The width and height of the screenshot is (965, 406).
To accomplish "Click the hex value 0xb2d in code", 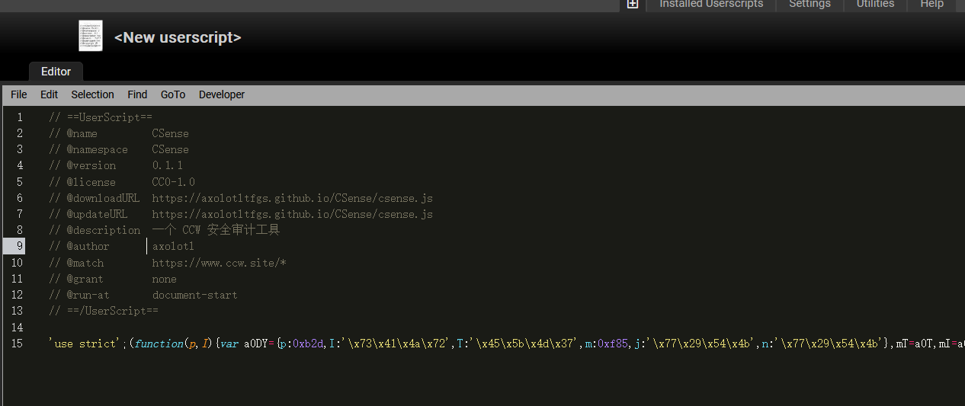I will coord(308,344).
